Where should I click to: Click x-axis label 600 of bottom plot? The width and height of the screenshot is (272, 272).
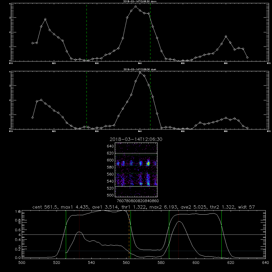[x=196, y=263]
